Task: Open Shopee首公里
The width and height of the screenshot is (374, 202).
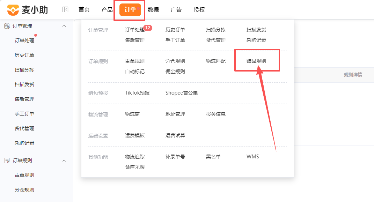Action: 182,93
